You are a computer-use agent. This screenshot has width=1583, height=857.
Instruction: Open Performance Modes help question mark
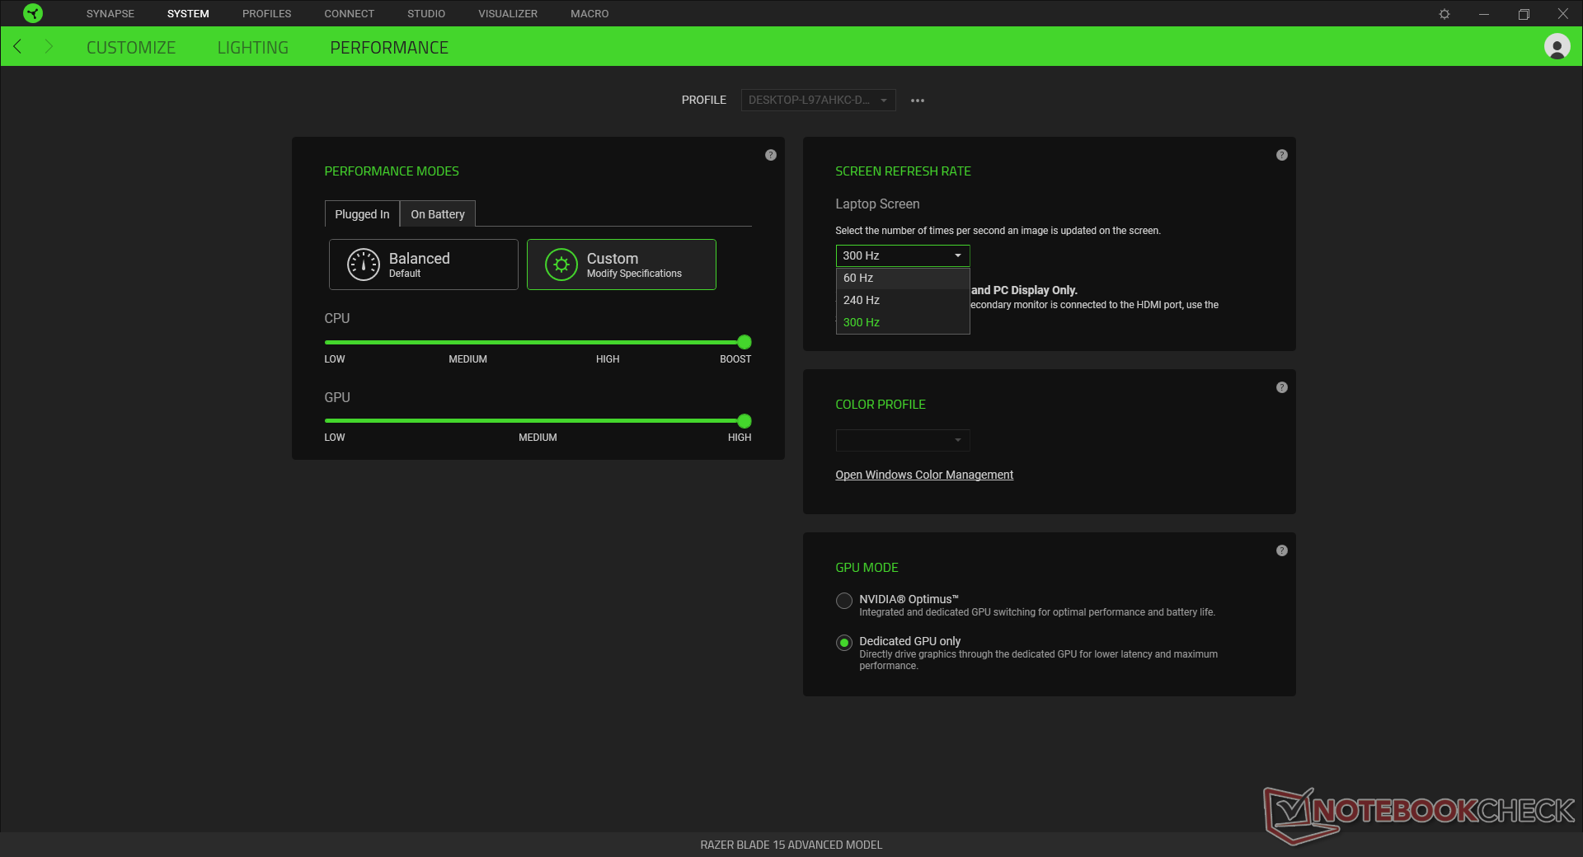770,155
